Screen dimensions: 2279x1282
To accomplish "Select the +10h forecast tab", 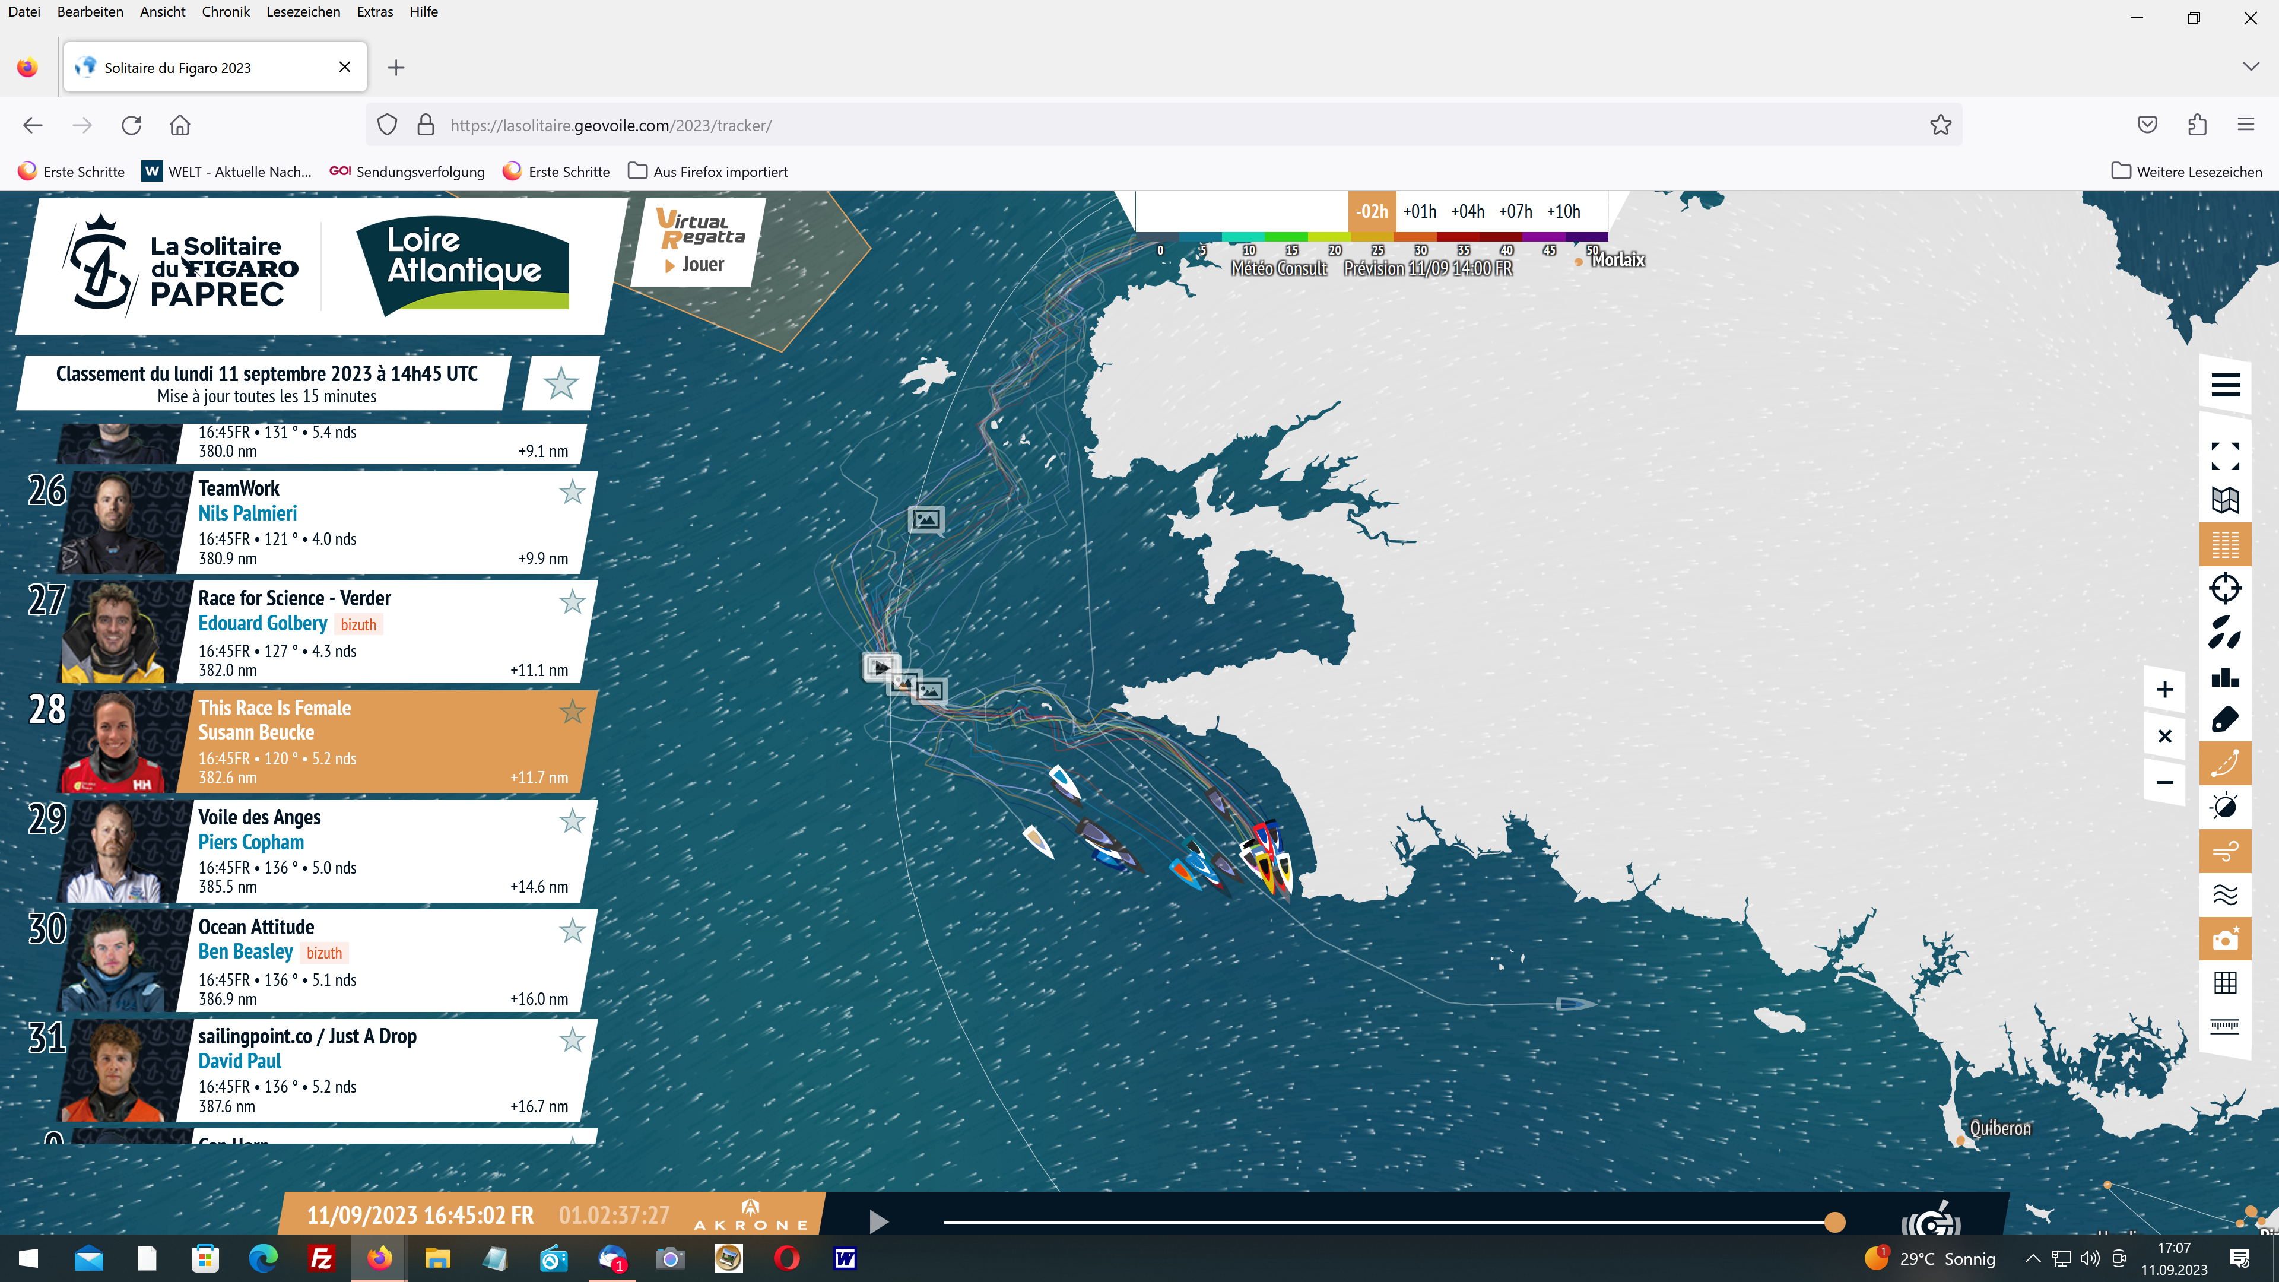I will coord(1563,211).
